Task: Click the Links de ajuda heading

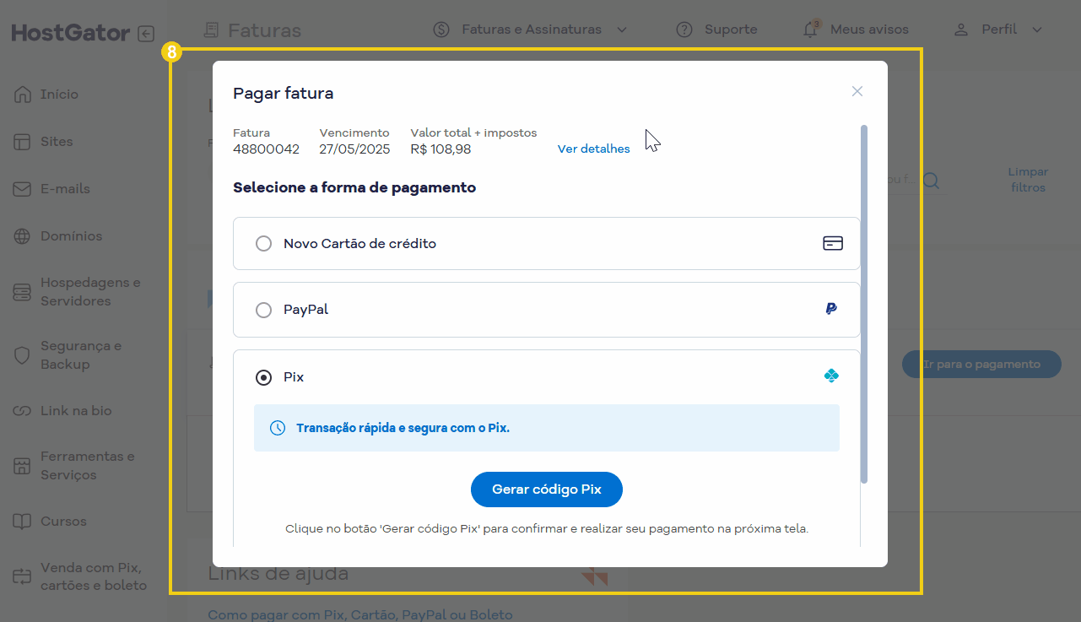Action: (x=278, y=574)
